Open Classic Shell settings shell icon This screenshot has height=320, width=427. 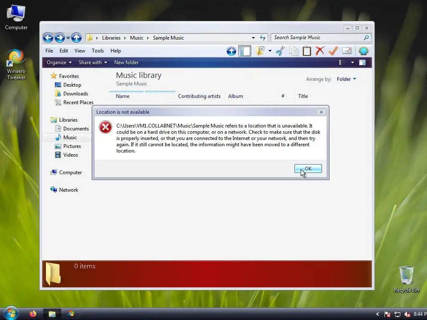[x=363, y=51]
